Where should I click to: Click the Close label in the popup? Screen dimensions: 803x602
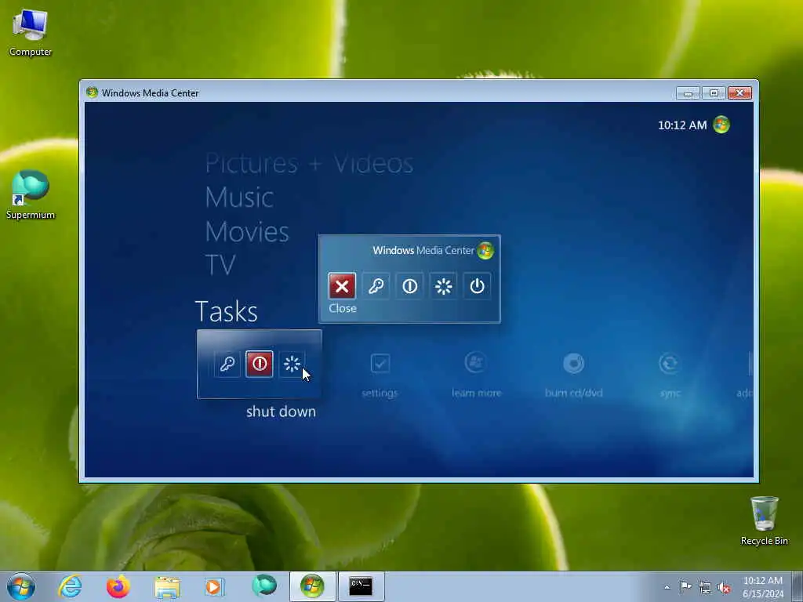[x=343, y=308]
